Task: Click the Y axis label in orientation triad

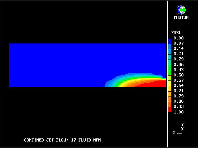Action: [x=183, y=125]
